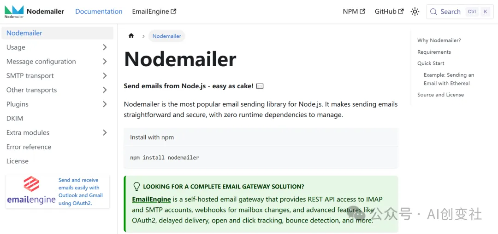The image size is (498, 234).
Task: Expand the Plugins sidebar section
Action: pos(105,104)
